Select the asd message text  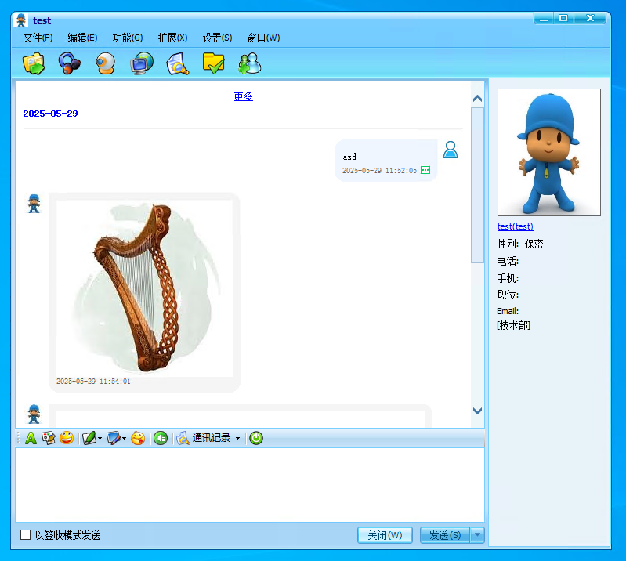click(x=349, y=157)
